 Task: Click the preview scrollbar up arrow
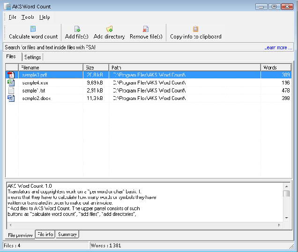(x=287, y=186)
